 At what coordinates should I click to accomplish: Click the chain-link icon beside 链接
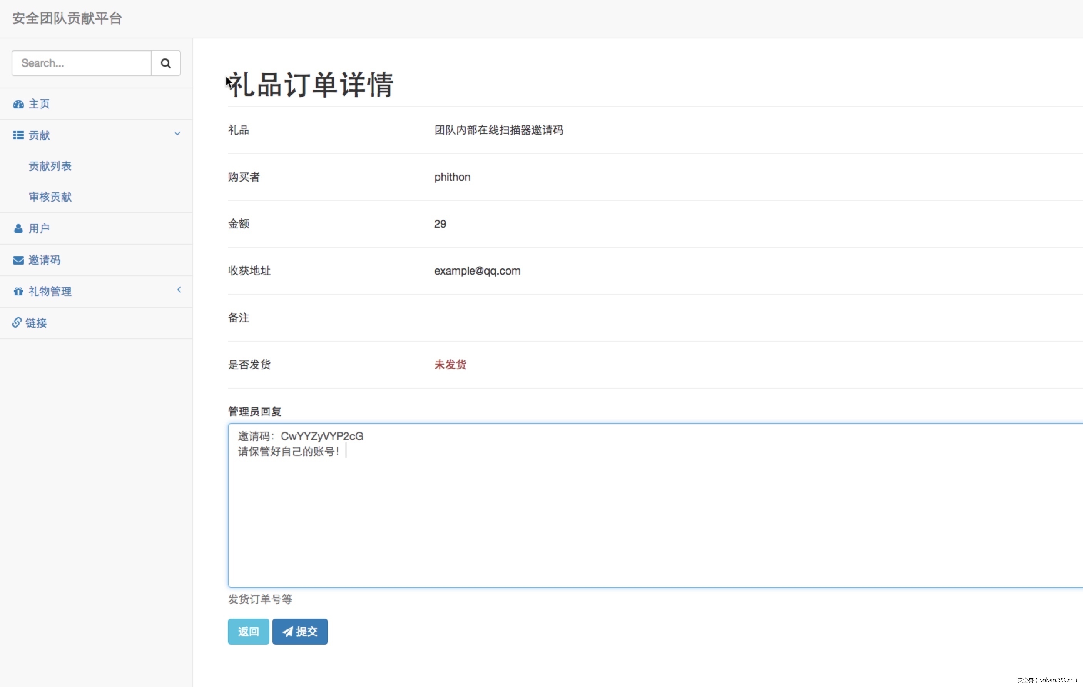pos(17,323)
